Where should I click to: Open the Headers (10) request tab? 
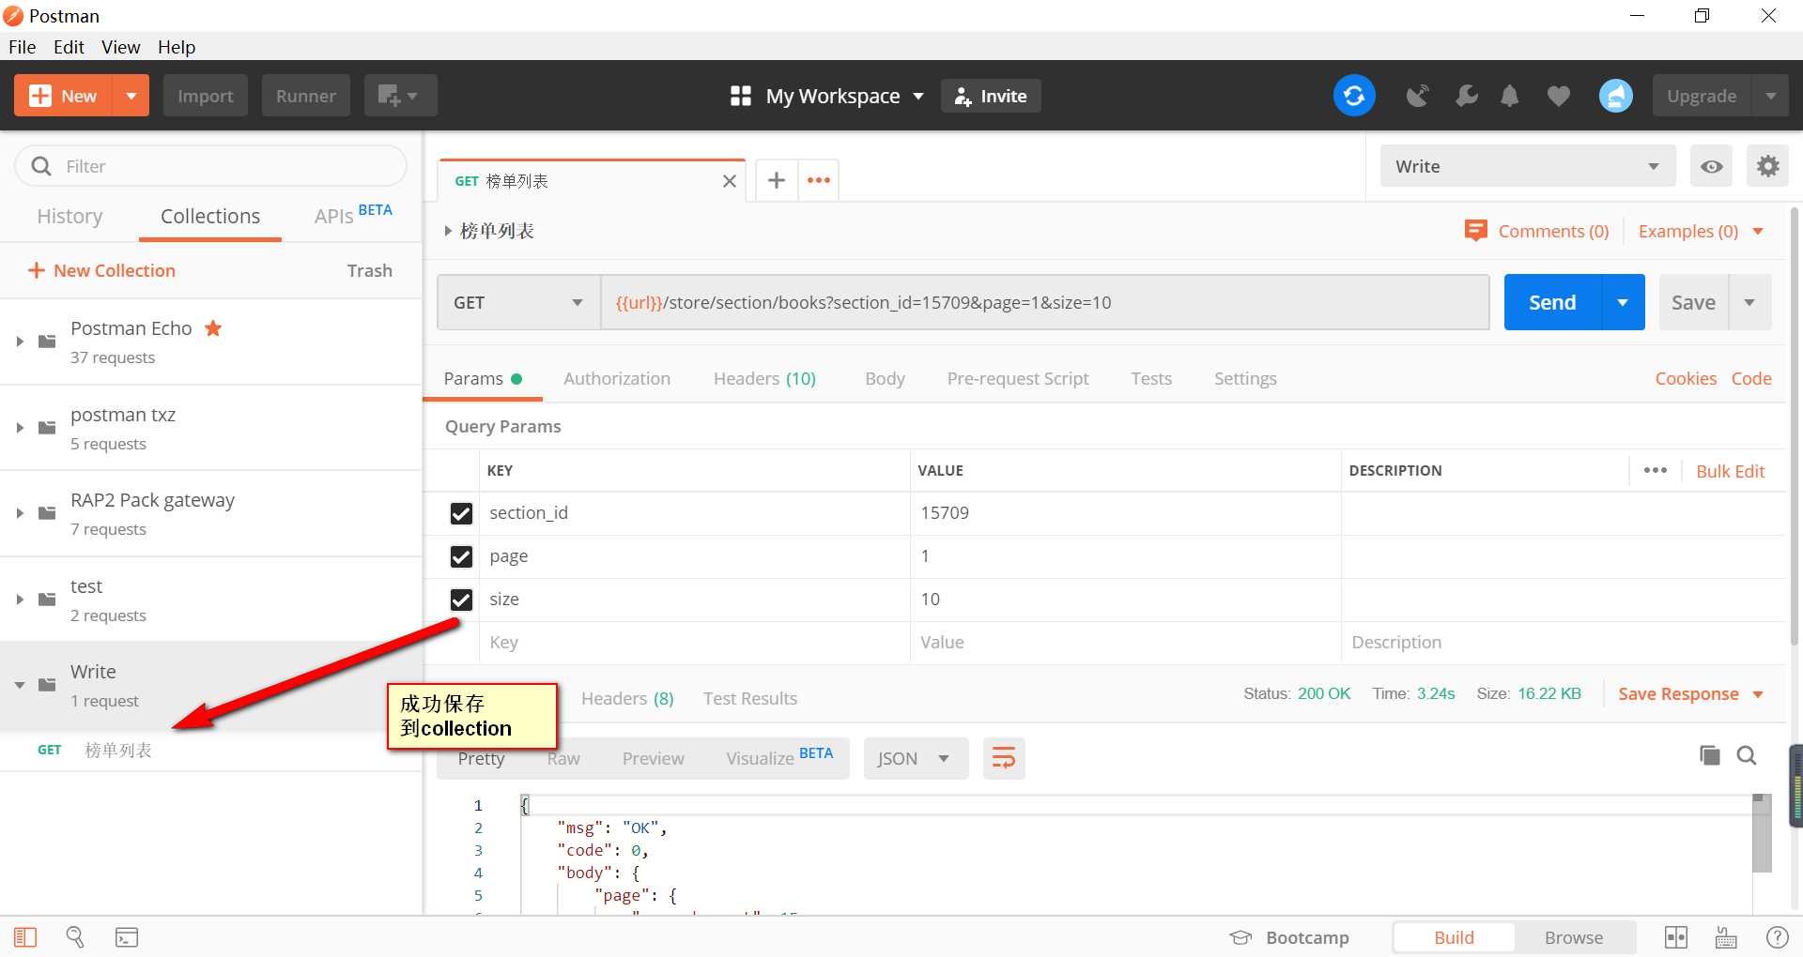tap(764, 378)
